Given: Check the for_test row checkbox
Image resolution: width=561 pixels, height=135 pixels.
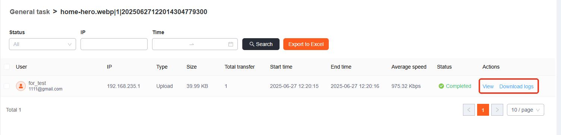Looking at the screenshot, I should [x=7, y=86].
